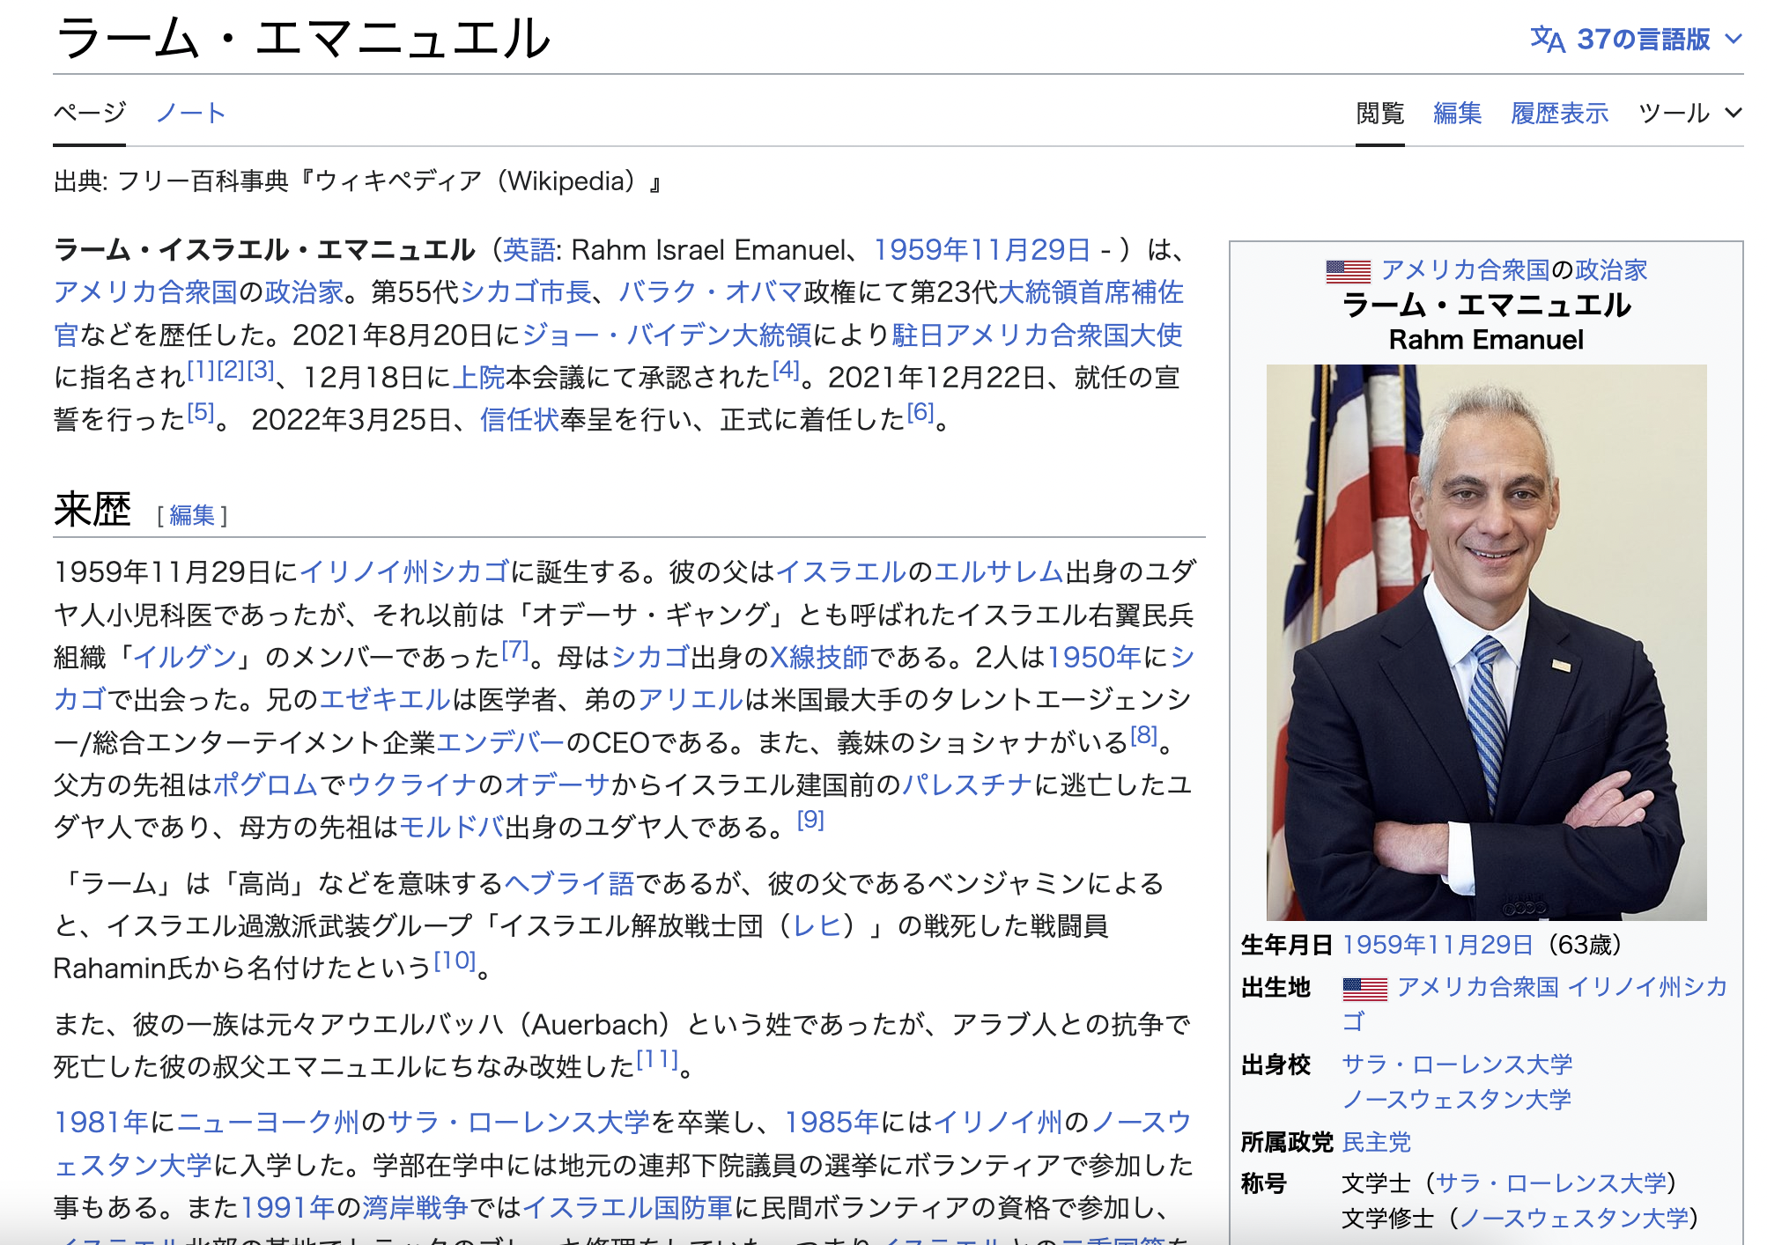The height and width of the screenshot is (1245, 1767).
Task: Click citation reference [9]
Action: (810, 820)
